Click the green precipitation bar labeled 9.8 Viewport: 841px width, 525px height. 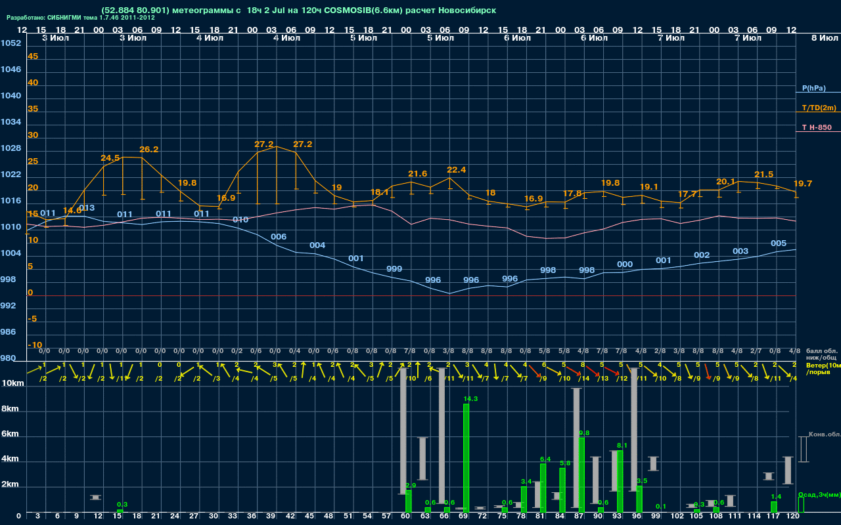click(581, 475)
